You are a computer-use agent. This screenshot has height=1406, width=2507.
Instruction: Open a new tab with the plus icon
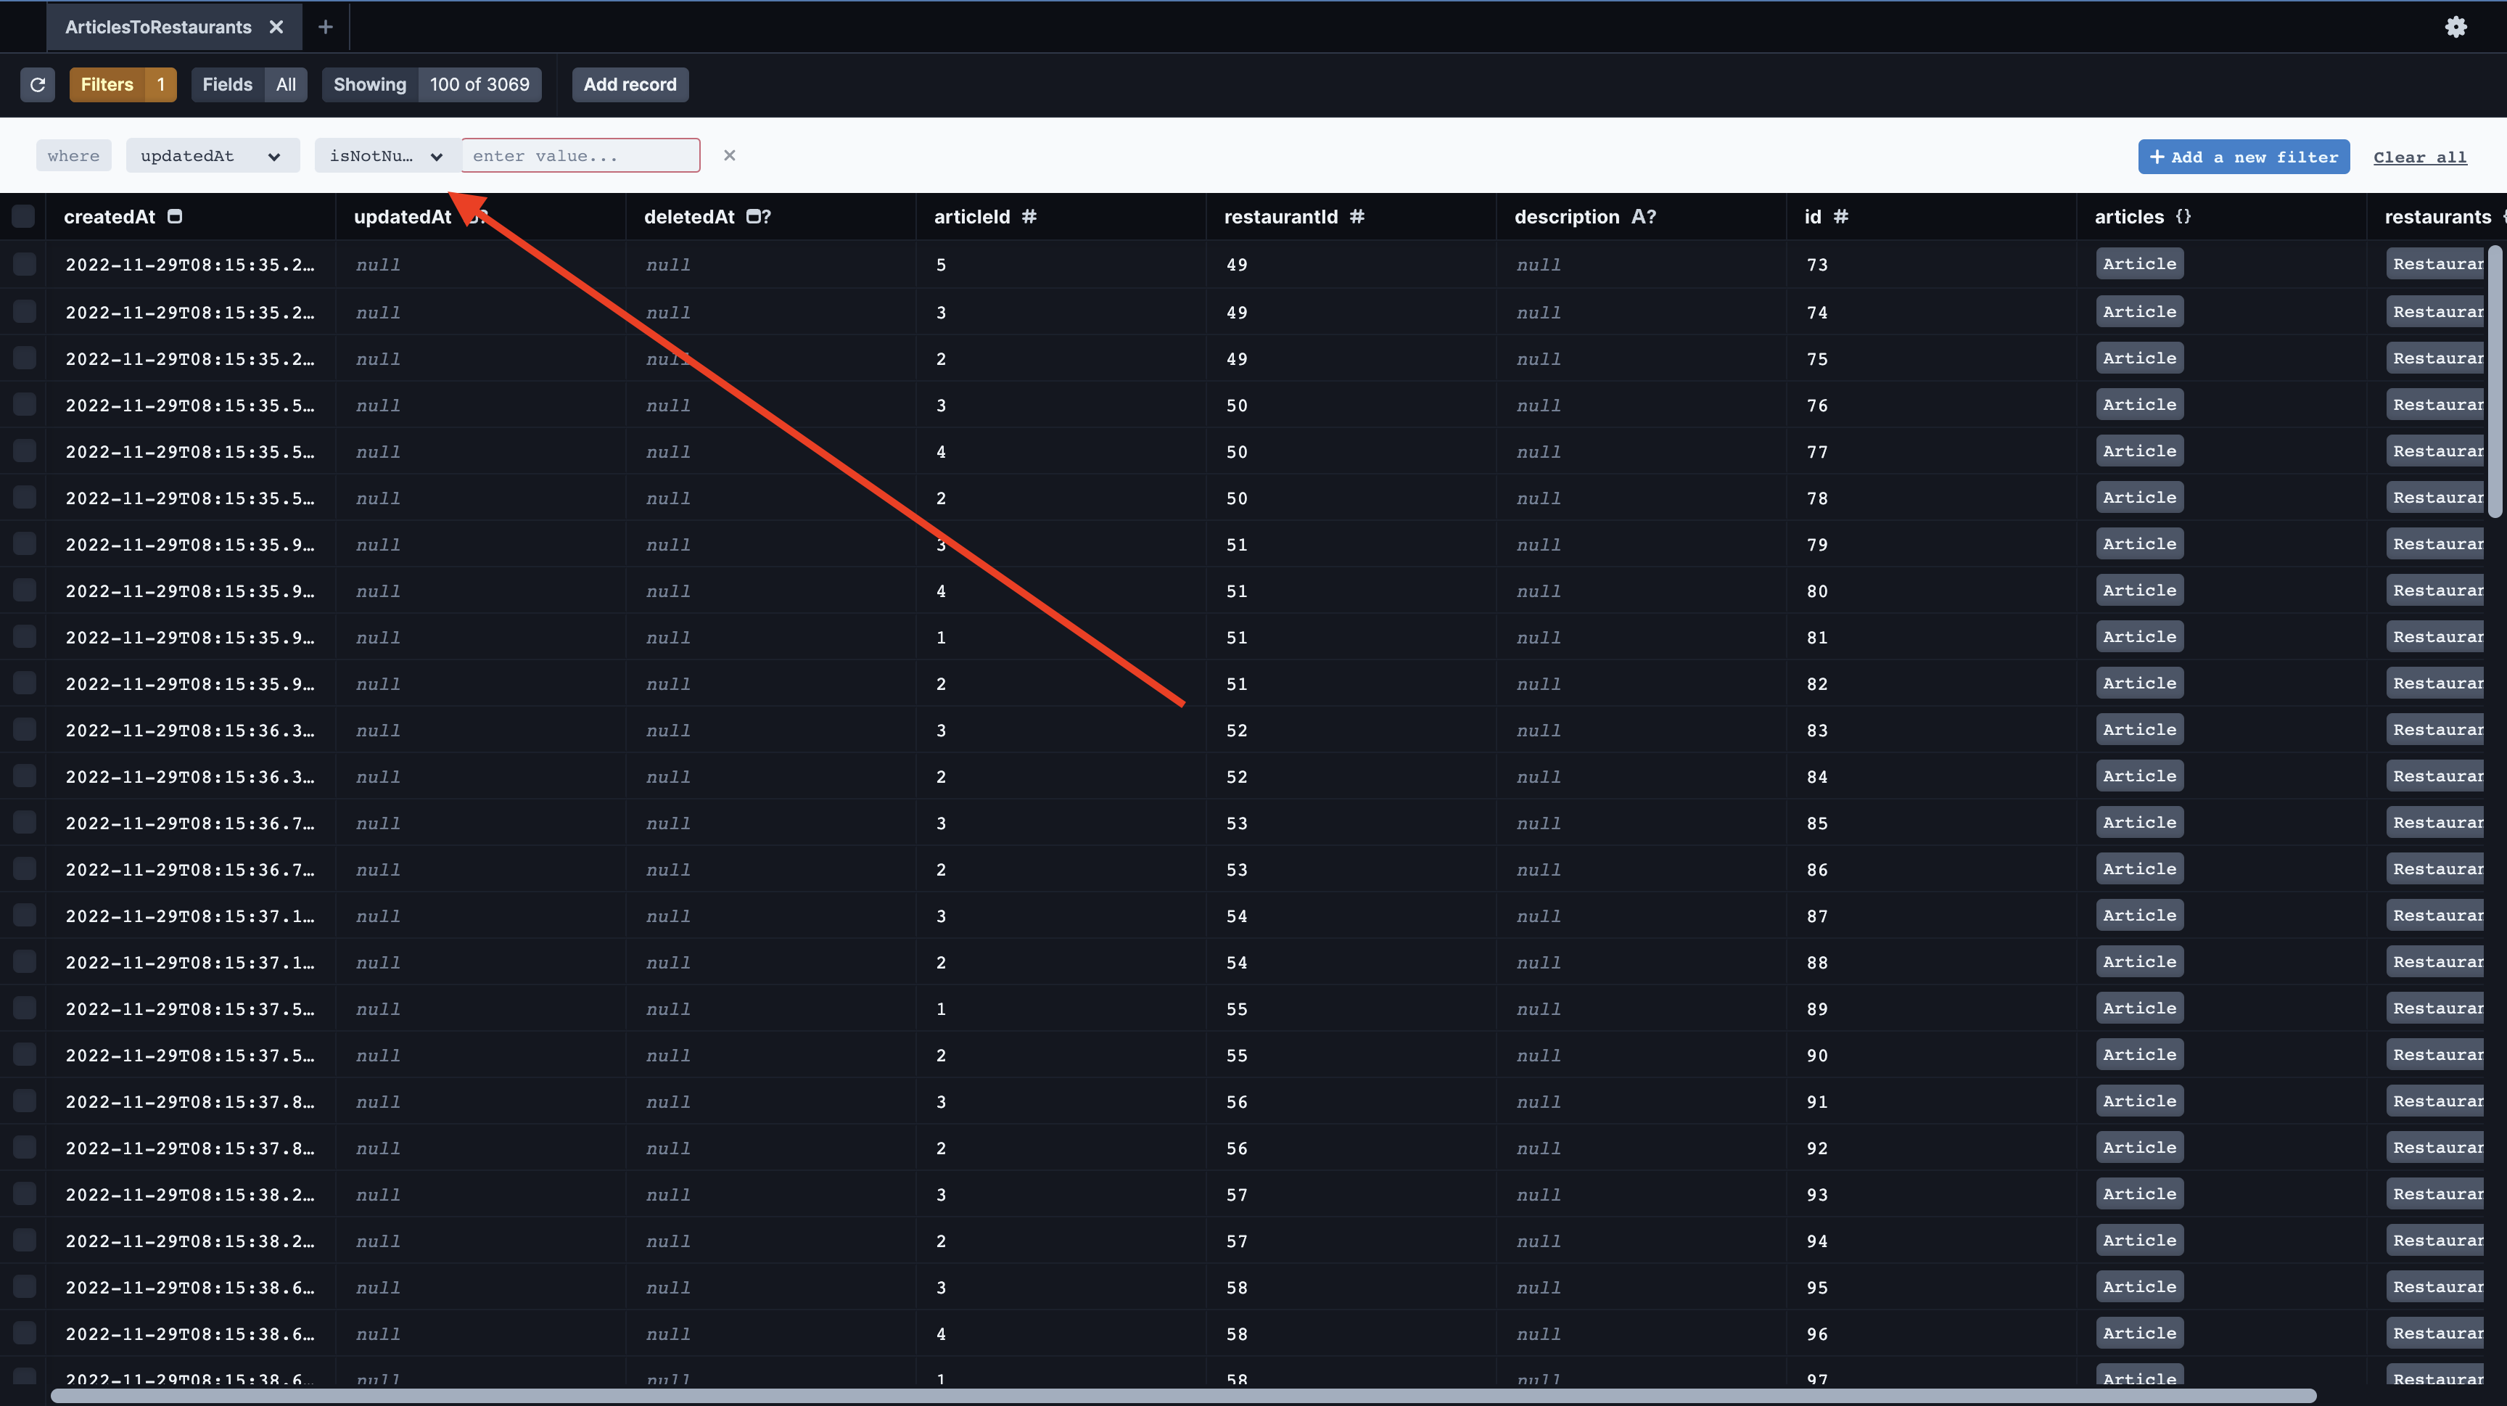click(x=325, y=26)
